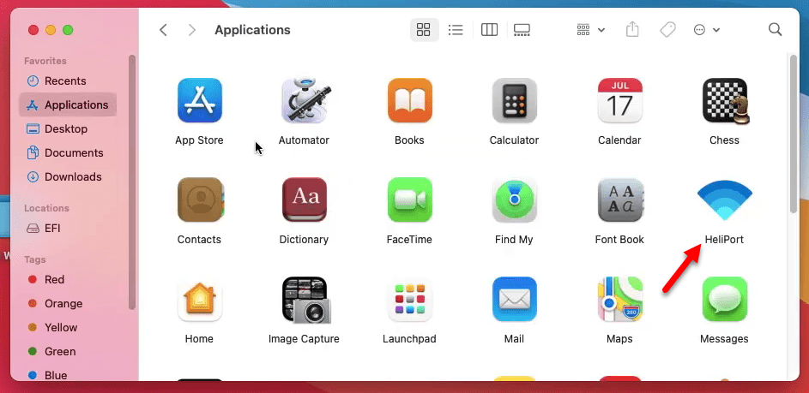809x393 pixels.
Task: Click the Books app icon
Action: [409, 100]
